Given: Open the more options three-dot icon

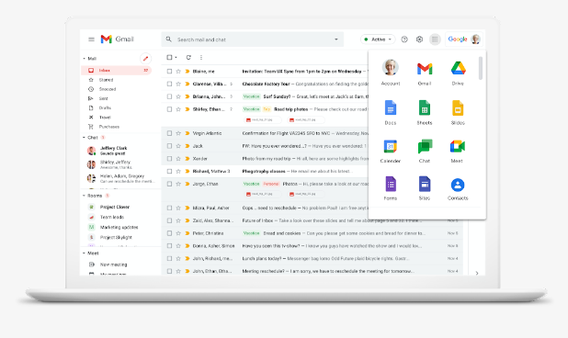Looking at the screenshot, I should point(201,57).
